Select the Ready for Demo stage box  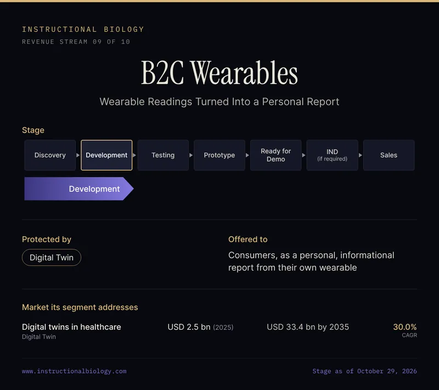276,155
